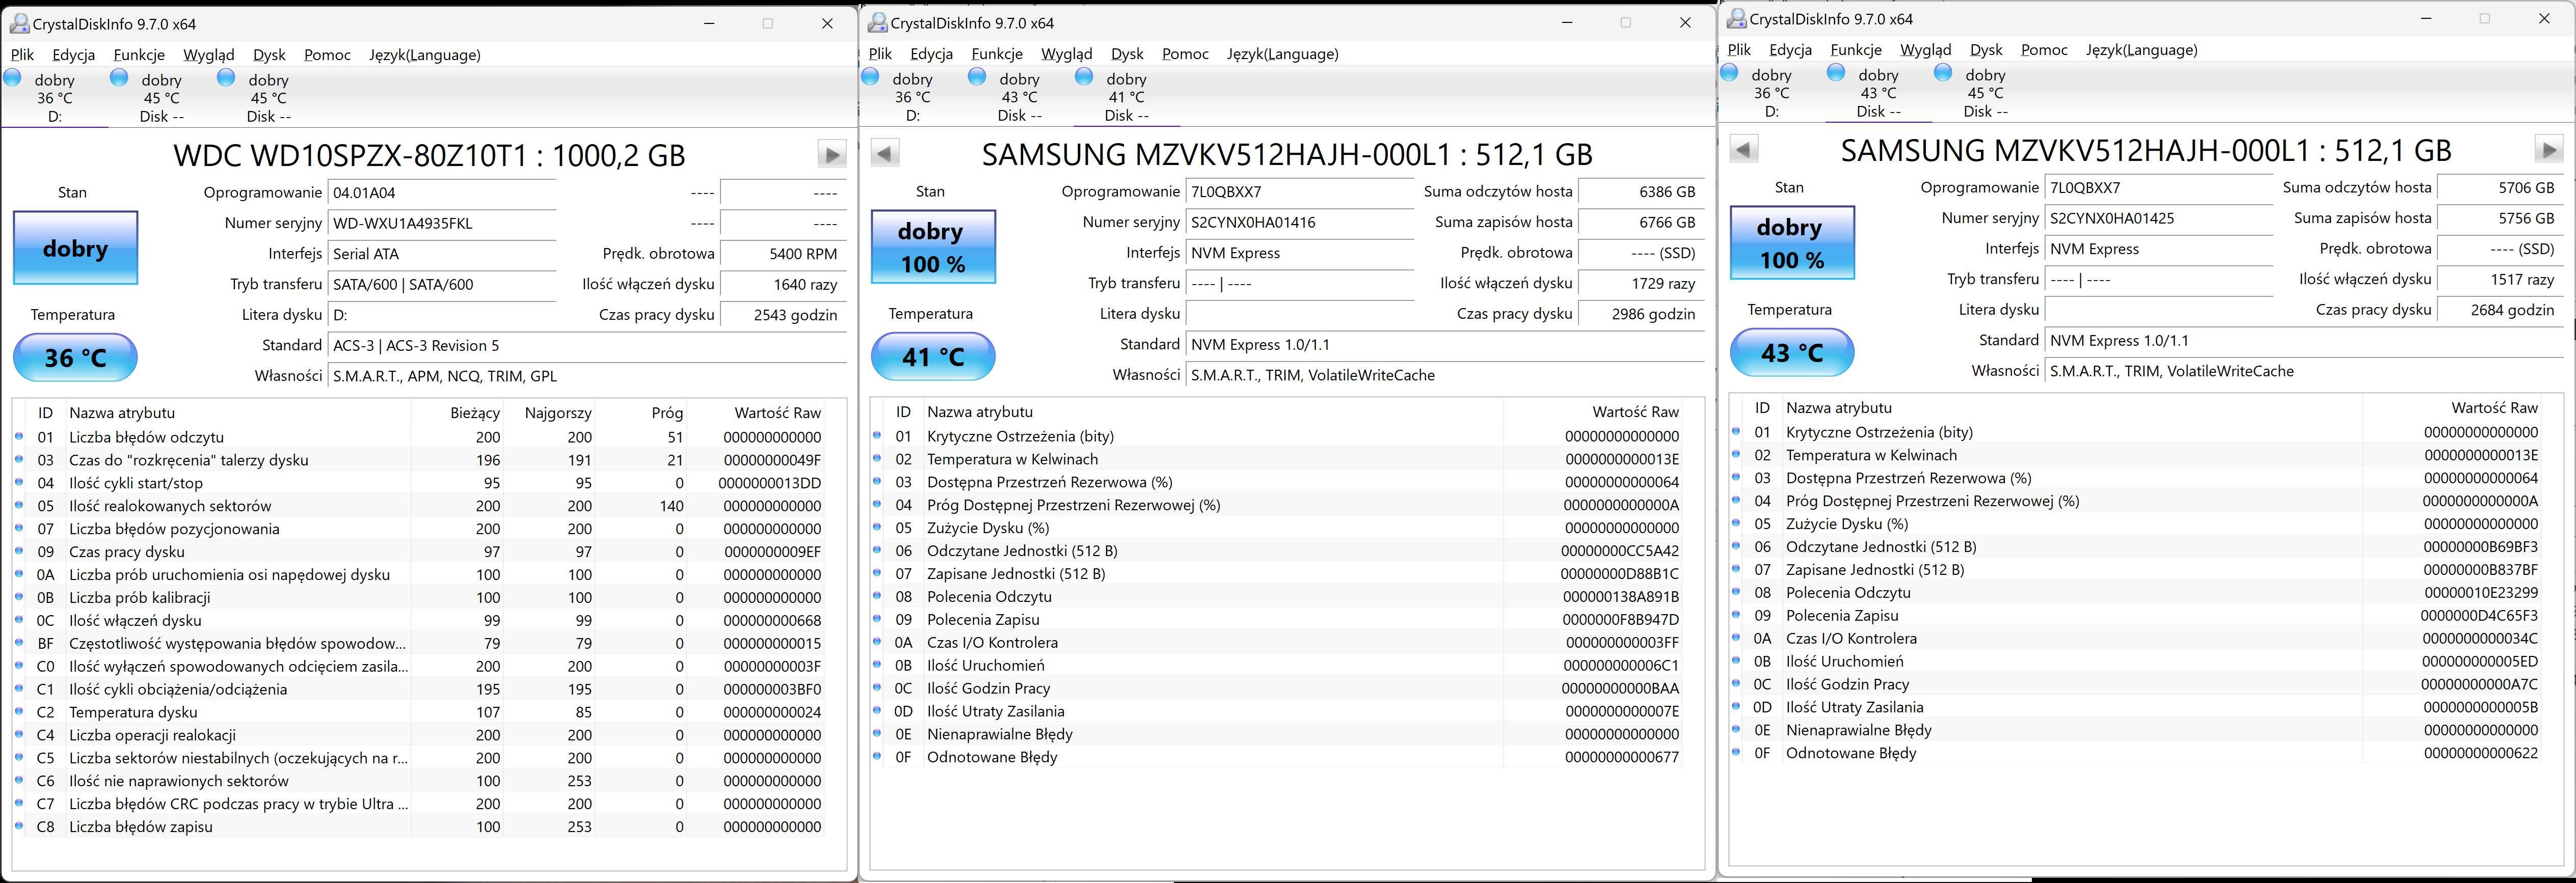Click the dobry health status button in WDC window
Screen dimensions: 2576x883
tap(75, 247)
